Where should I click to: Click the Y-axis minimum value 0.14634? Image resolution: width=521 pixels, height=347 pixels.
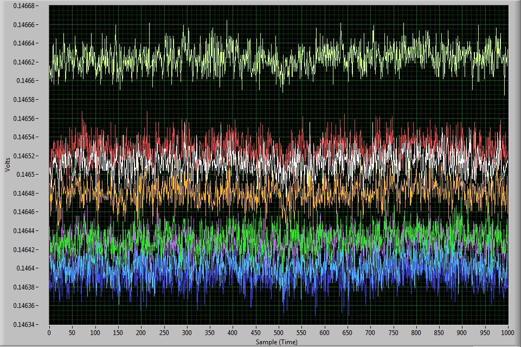pos(24,324)
